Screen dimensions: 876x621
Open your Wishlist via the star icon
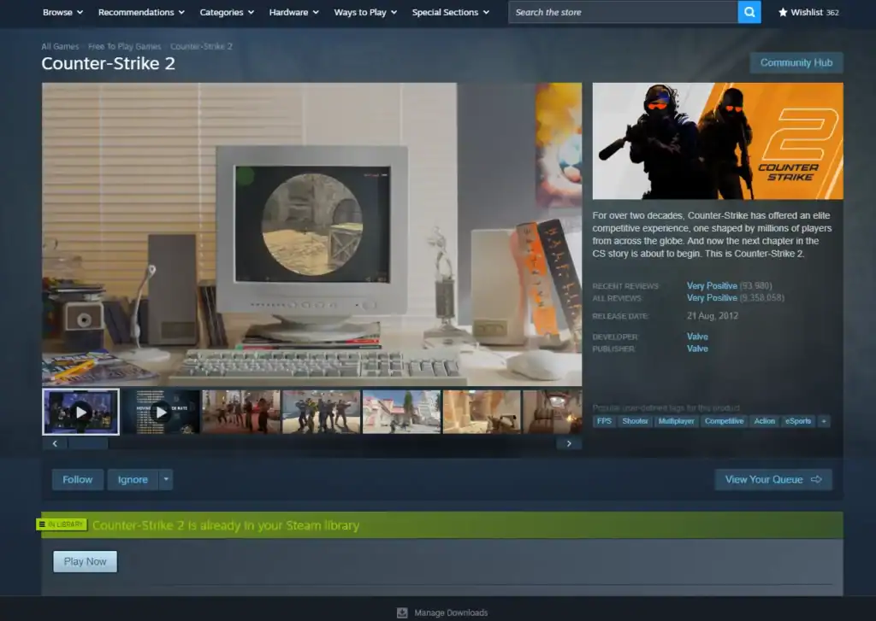pos(782,12)
